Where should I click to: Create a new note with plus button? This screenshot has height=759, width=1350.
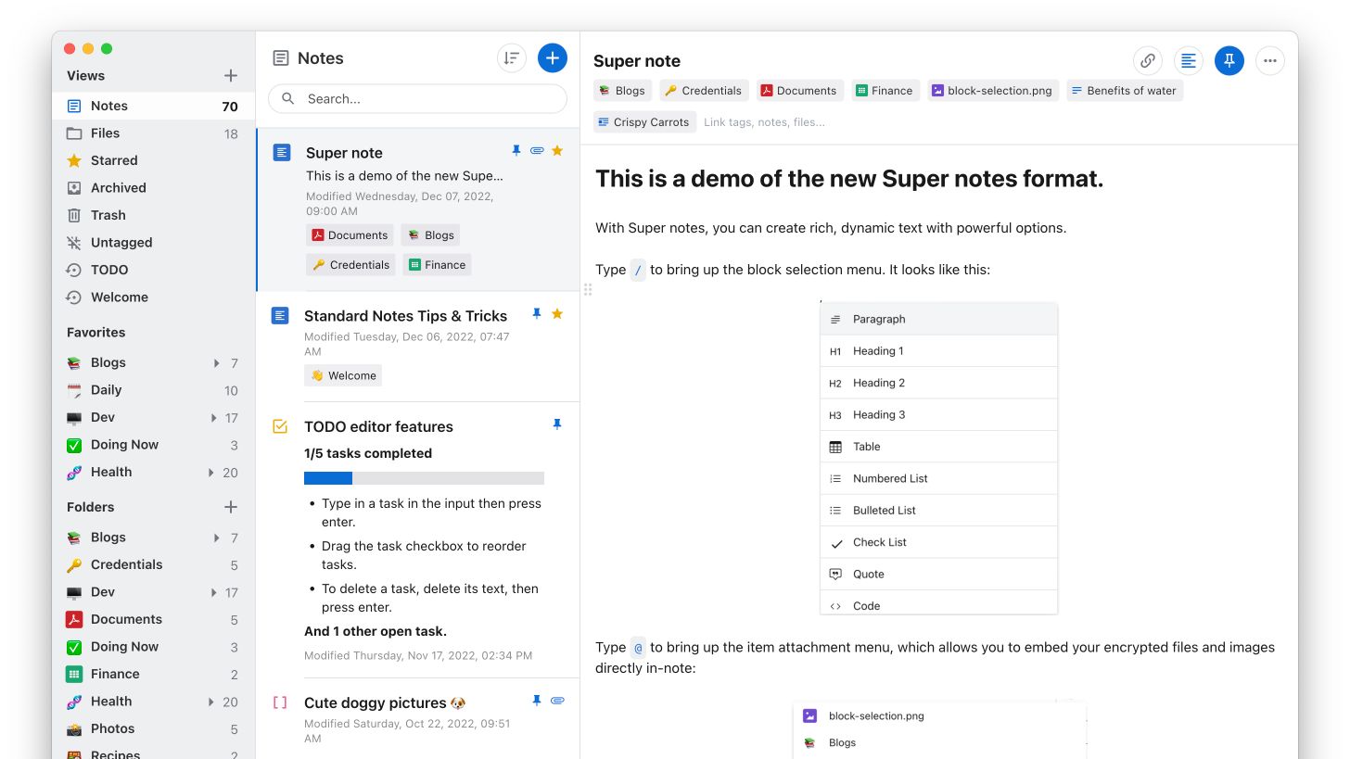click(552, 58)
